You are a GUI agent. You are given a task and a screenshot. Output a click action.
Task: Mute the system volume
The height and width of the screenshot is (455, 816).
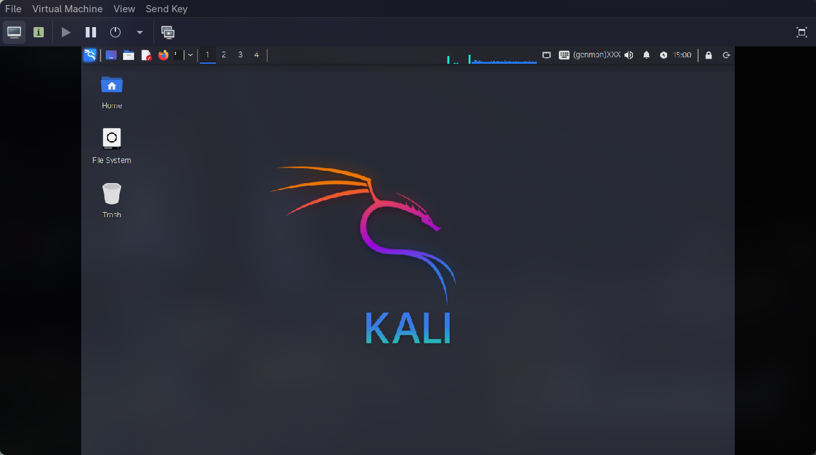pos(628,55)
